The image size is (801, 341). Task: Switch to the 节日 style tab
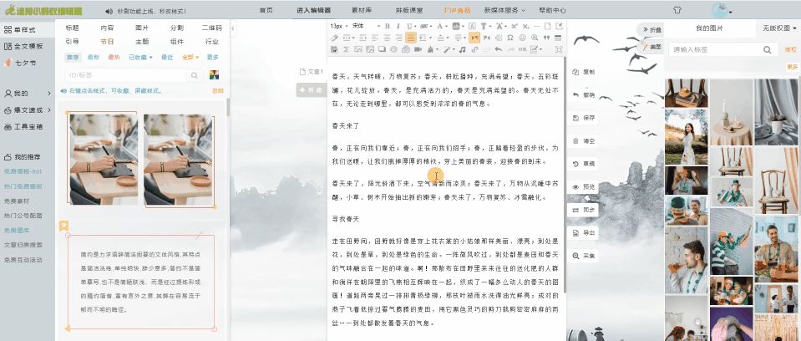coord(107,42)
